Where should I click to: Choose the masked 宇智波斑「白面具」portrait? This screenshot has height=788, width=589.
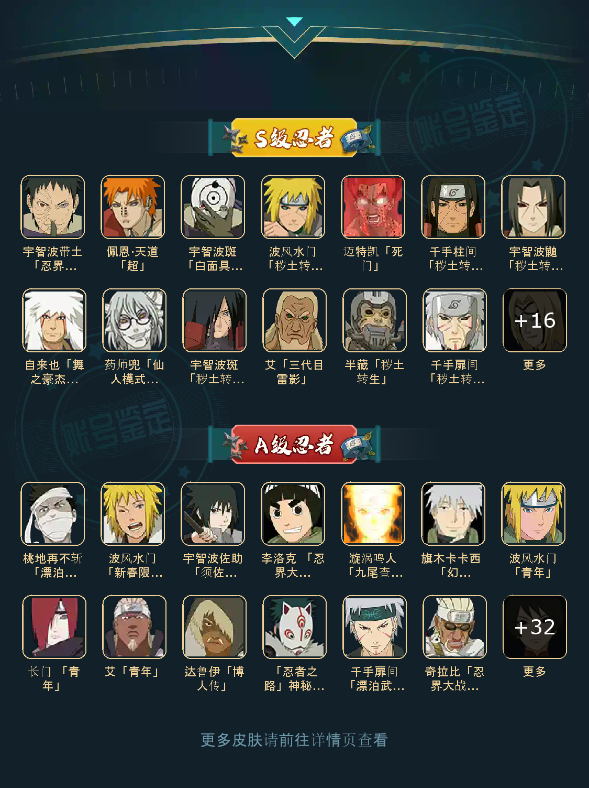[213, 207]
